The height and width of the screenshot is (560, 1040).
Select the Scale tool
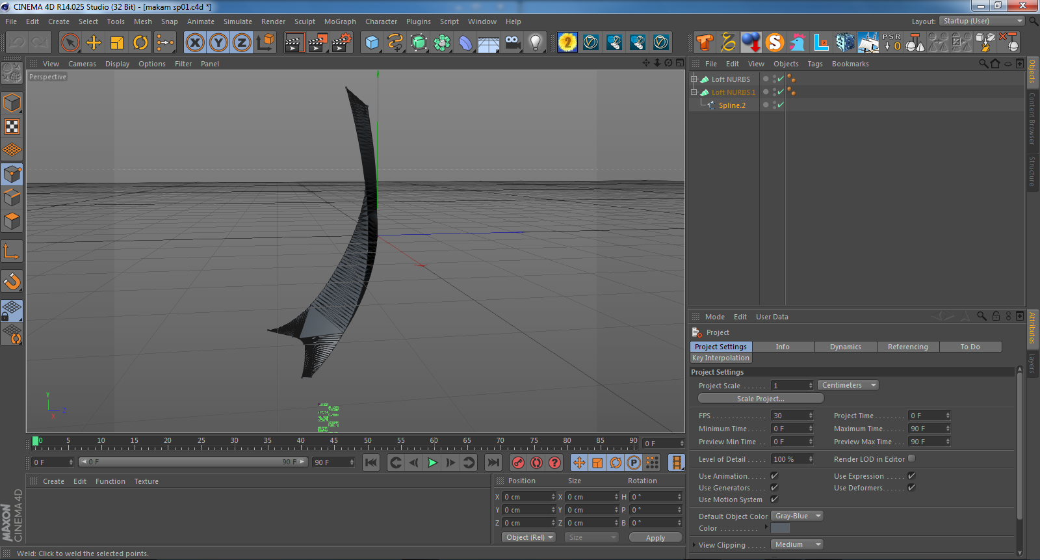117,43
